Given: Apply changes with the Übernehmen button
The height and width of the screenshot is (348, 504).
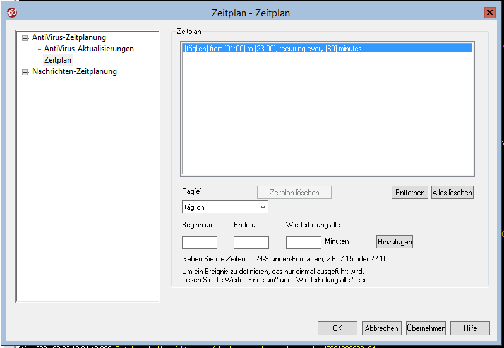Looking at the screenshot, I should click(x=426, y=328).
